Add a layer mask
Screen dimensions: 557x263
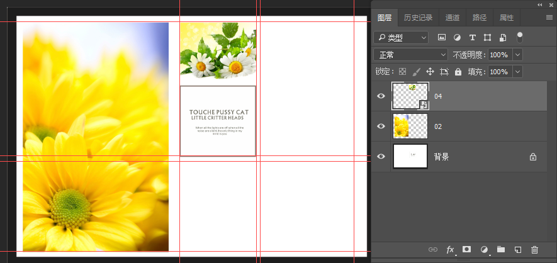pyautogui.click(x=466, y=249)
